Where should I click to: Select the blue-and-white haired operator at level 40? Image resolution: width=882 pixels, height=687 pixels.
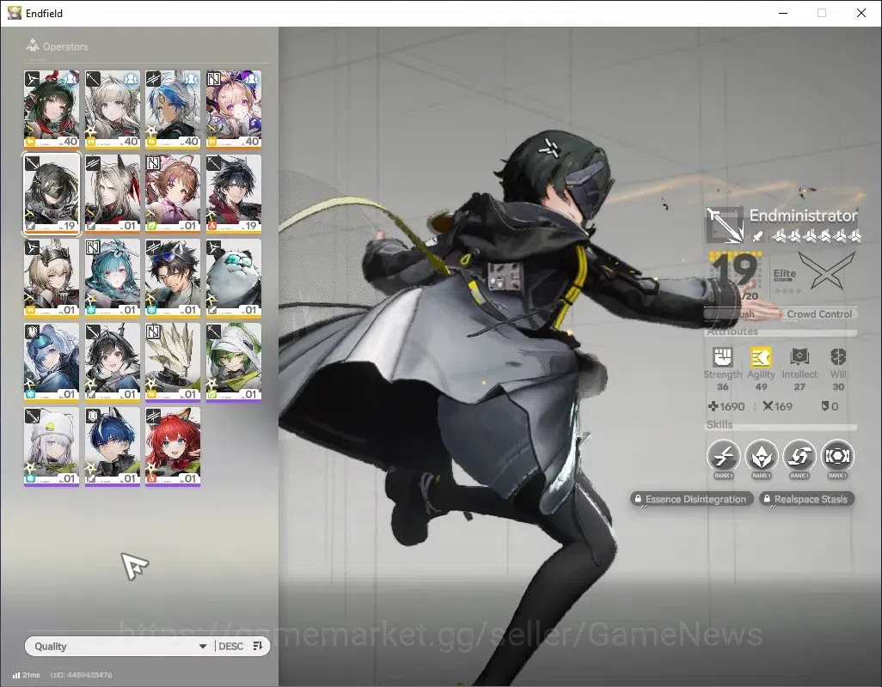coord(173,109)
